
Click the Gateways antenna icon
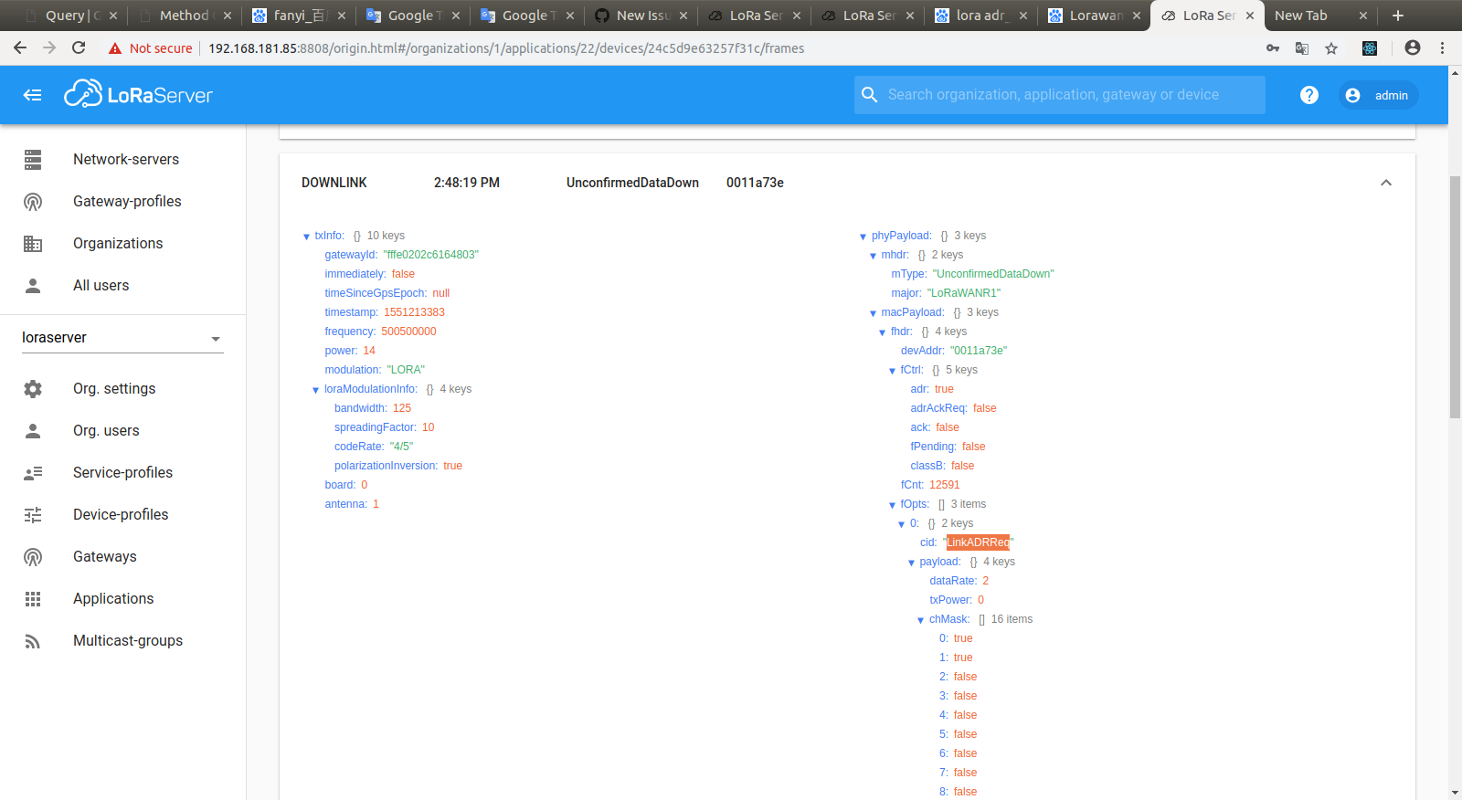33,557
